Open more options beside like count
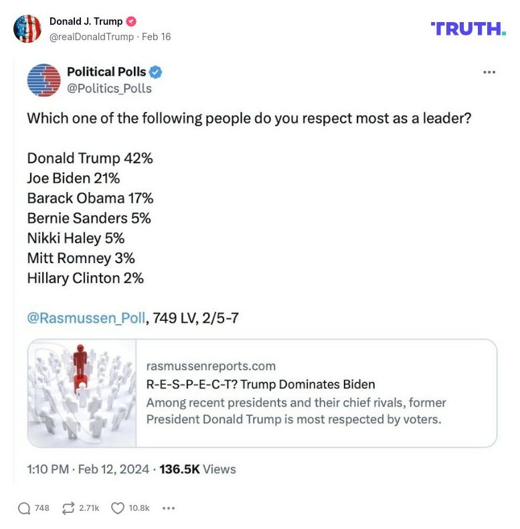 (169, 508)
